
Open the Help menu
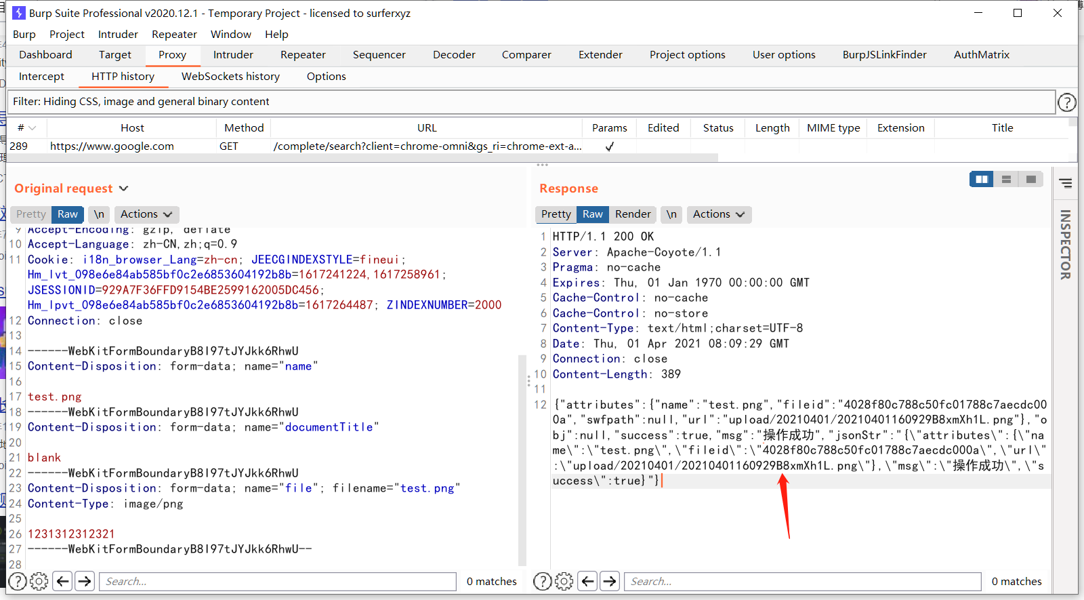click(276, 35)
